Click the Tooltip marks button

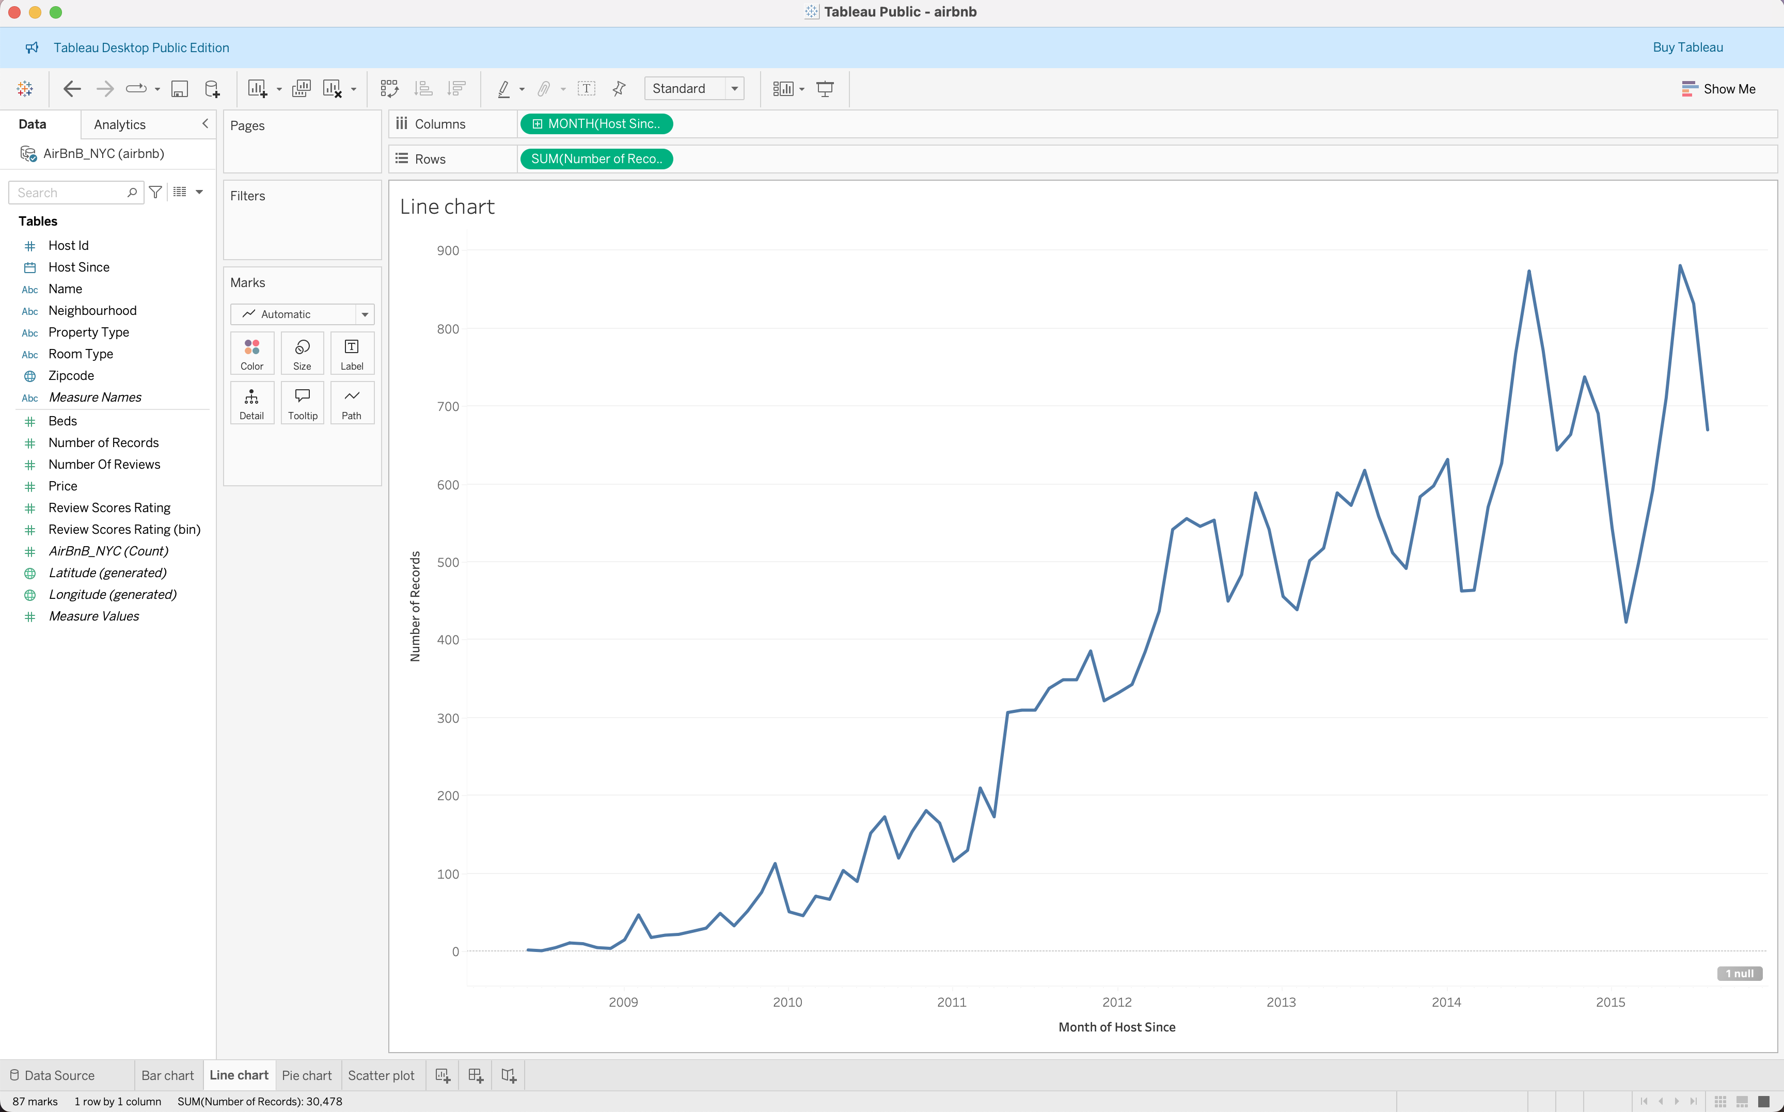click(302, 403)
